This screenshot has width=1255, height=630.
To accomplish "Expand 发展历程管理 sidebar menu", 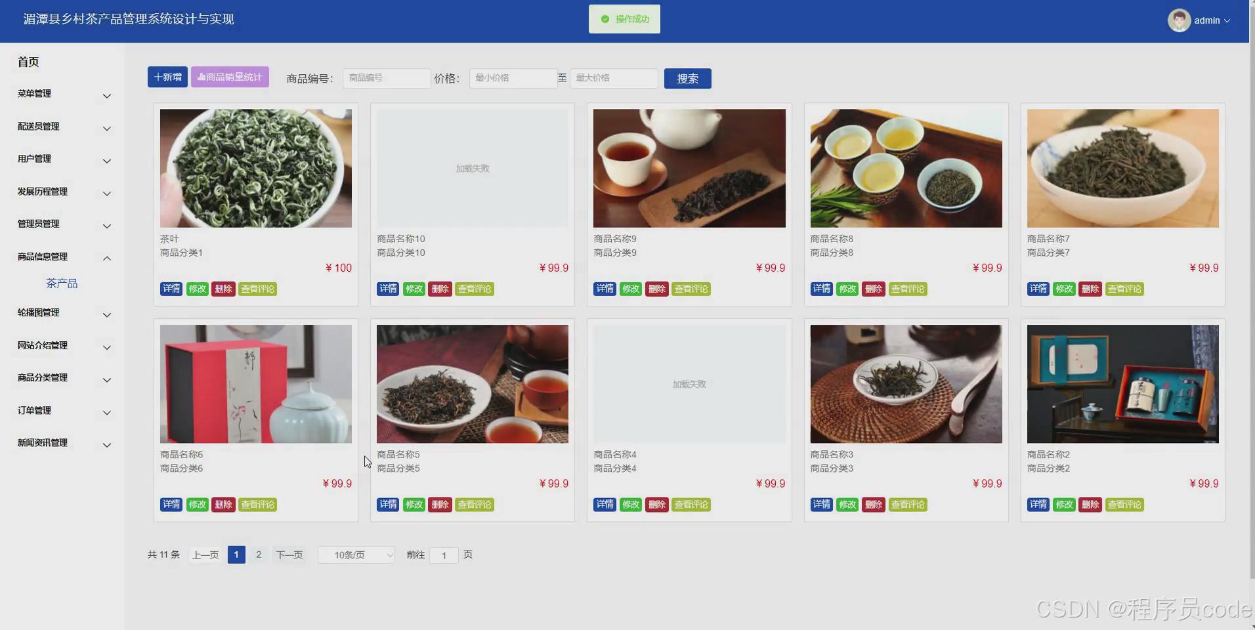I will 62,192.
